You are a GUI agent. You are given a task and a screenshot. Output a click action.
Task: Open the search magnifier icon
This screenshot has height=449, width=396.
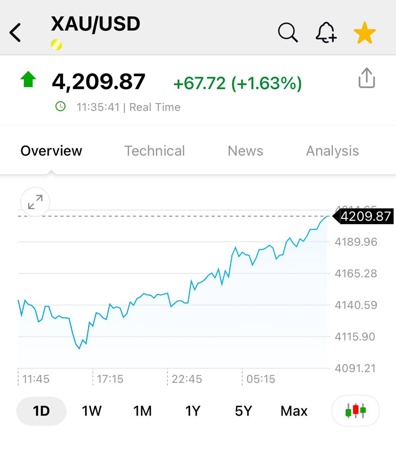click(288, 33)
